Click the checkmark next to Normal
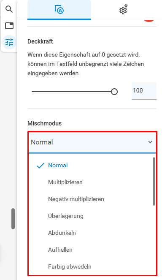 40,166
